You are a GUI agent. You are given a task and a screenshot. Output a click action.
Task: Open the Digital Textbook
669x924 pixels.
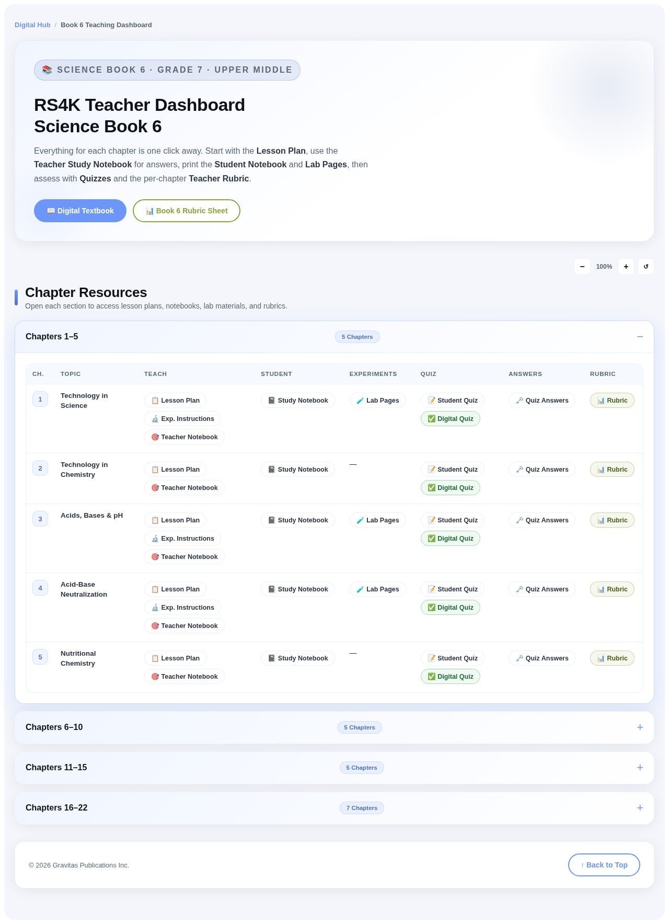coord(80,211)
